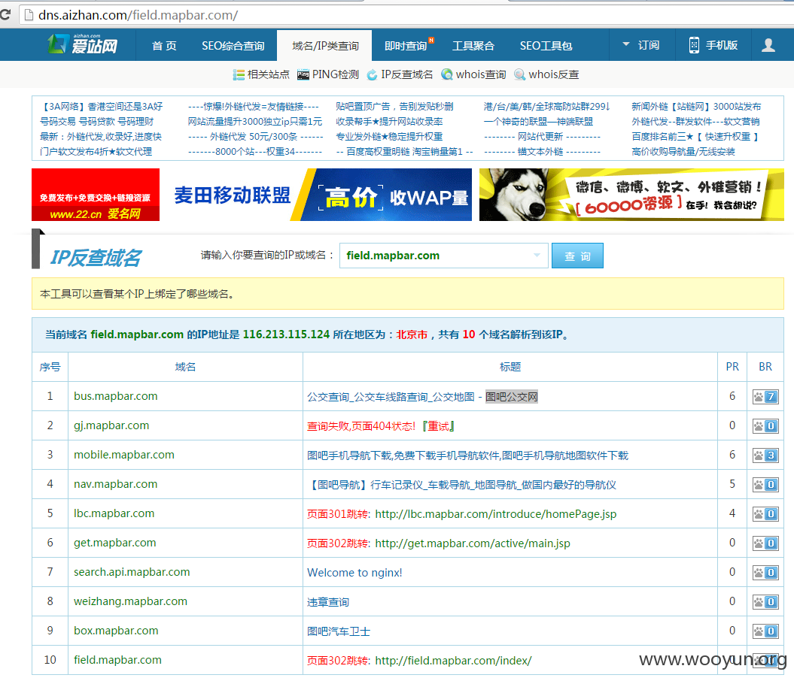Click 【3A网络】香港空间 ad link

[x=102, y=107]
